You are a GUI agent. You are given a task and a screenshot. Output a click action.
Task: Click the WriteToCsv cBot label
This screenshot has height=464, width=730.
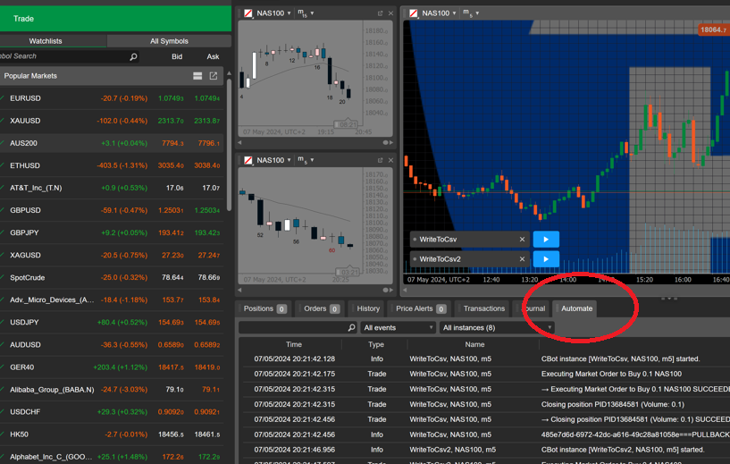pyautogui.click(x=438, y=240)
